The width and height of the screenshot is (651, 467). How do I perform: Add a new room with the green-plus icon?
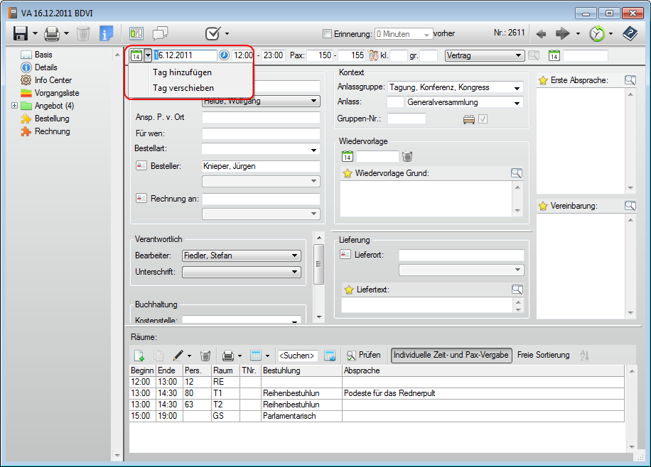pyautogui.click(x=139, y=355)
